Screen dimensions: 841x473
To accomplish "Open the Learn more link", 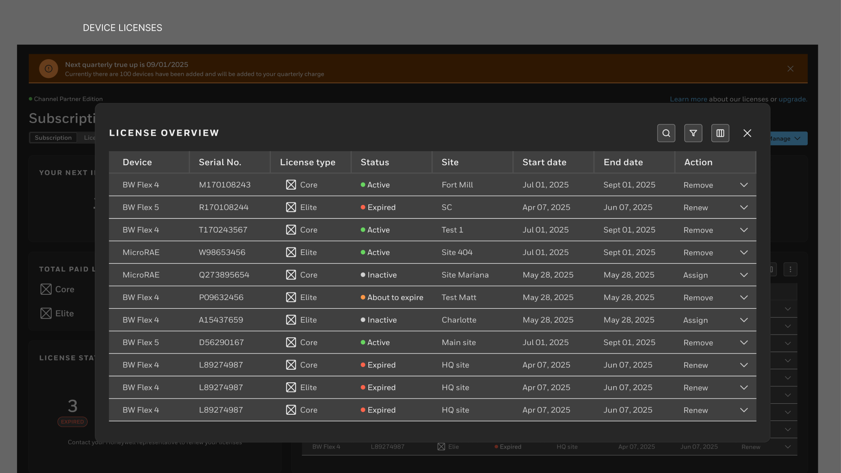I will [x=688, y=99].
